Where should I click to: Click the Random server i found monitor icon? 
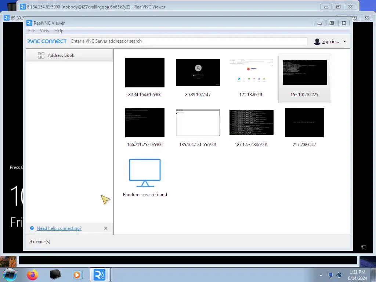[x=145, y=173]
